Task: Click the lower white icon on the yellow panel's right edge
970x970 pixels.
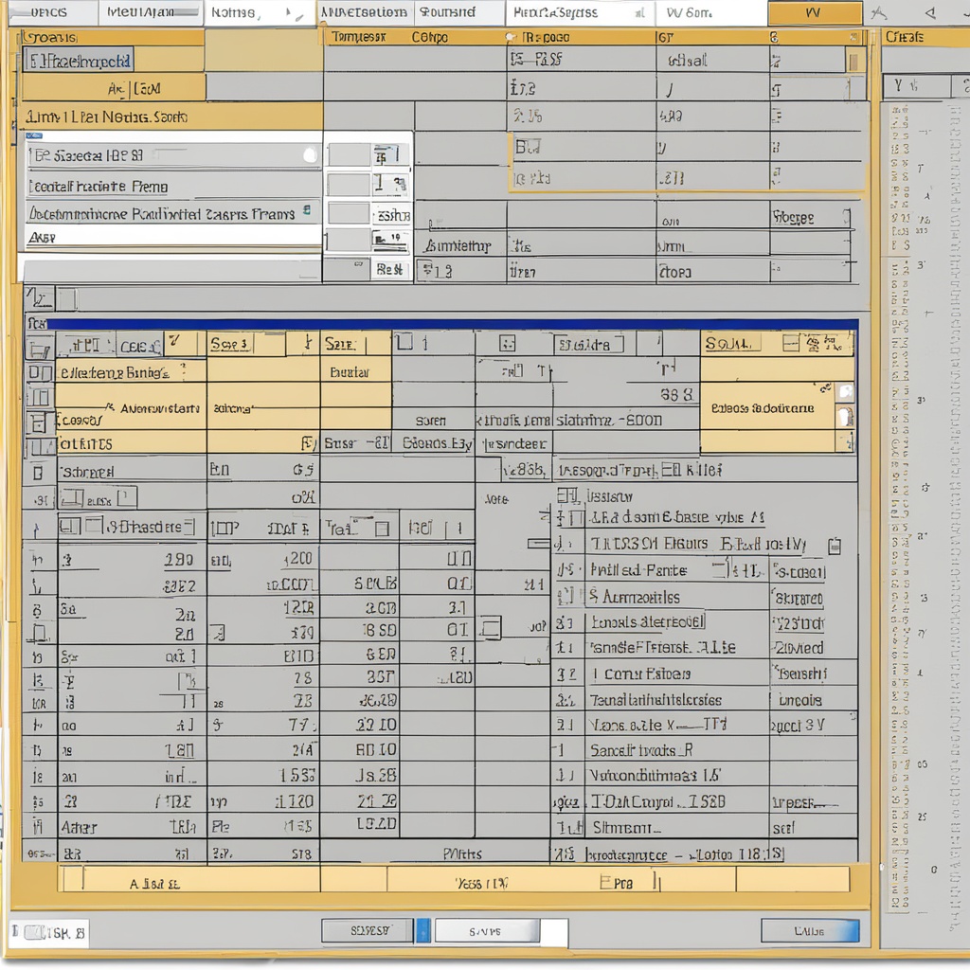Action: 845,417
